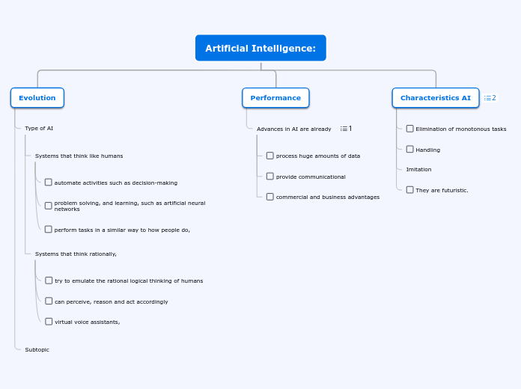
Task: Open notes icon beside Characteristics AI
Action: pos(490,98)
